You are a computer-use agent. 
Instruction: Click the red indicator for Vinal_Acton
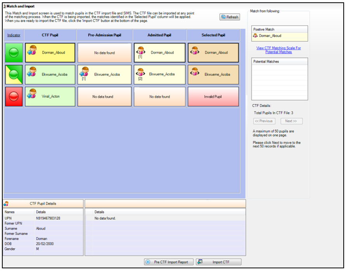[14, 96]
